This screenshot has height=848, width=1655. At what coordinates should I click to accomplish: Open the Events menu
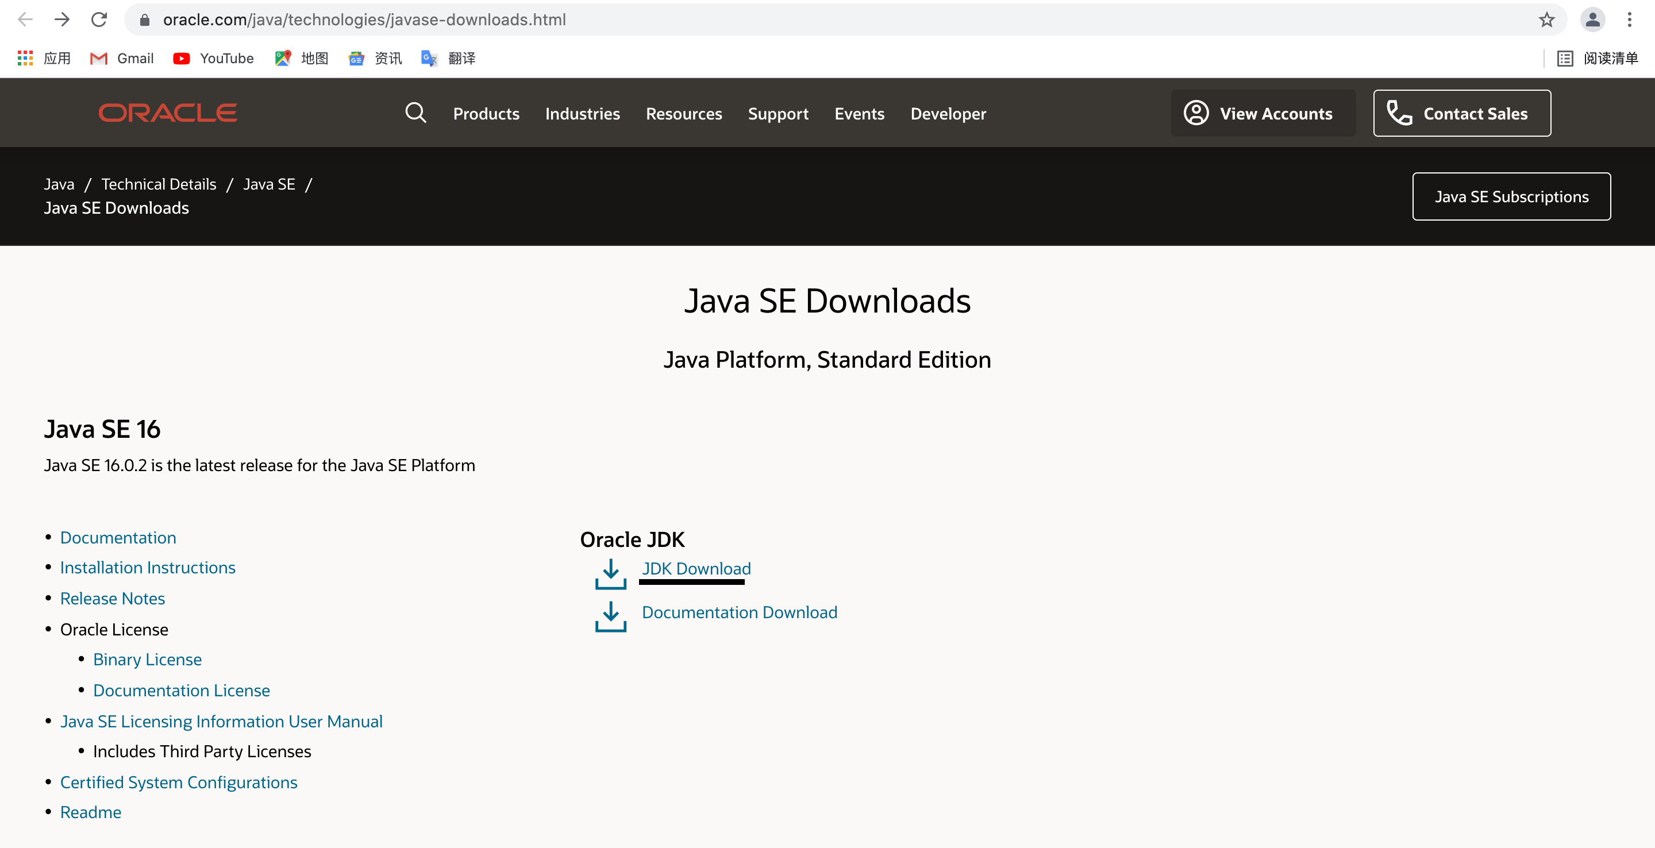point(860,114)
